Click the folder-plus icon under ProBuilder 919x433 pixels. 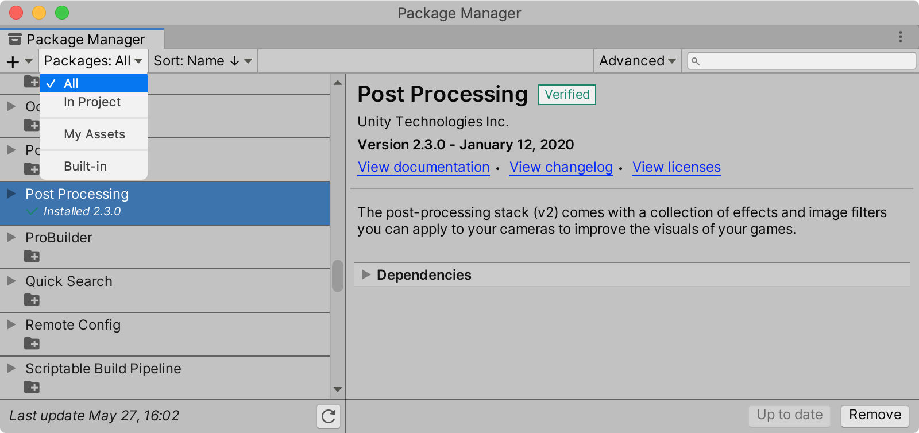point(32,256)
